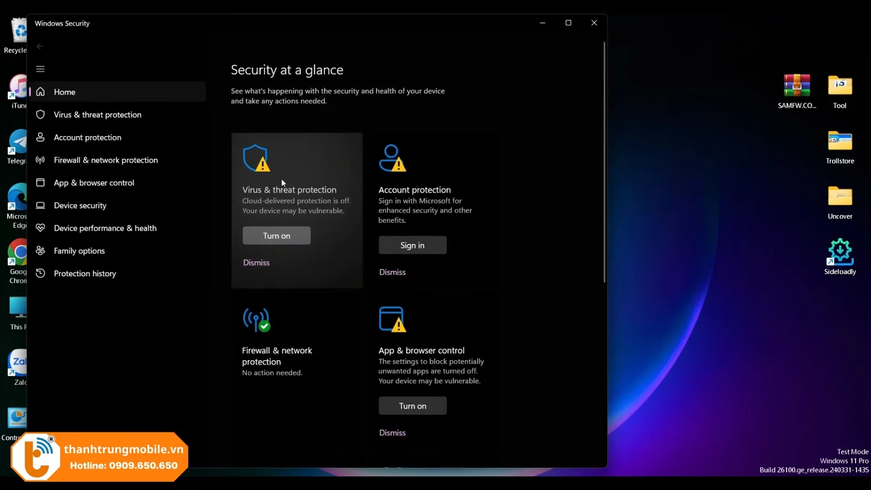871x490 pixels.
Task: Dismiss the Account protection notice
Action: coord(392,272)
